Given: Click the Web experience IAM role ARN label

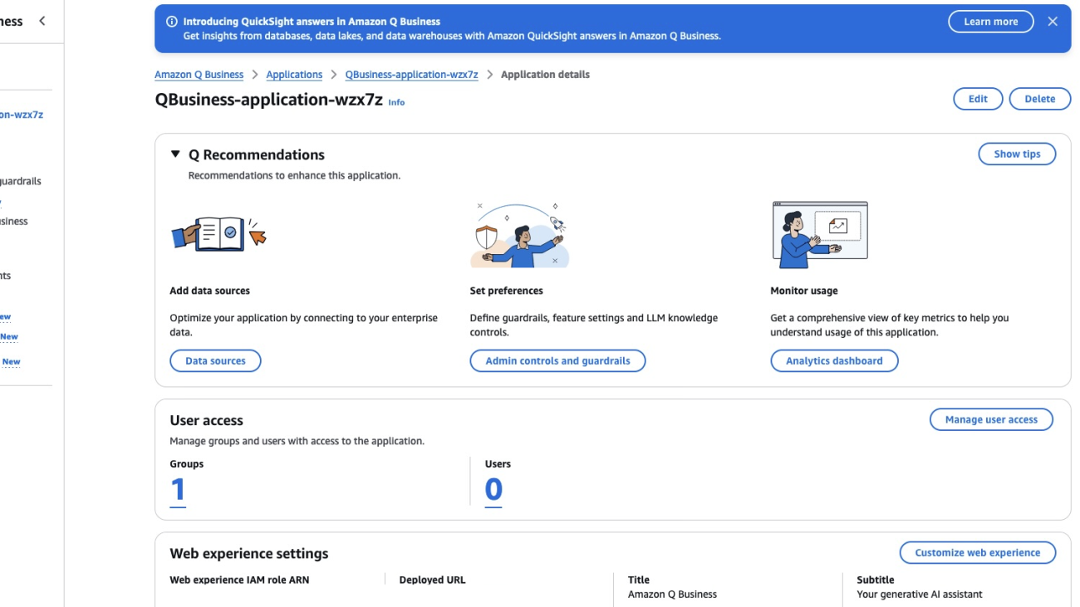Looking at the screenshot, I should point(239,580).
